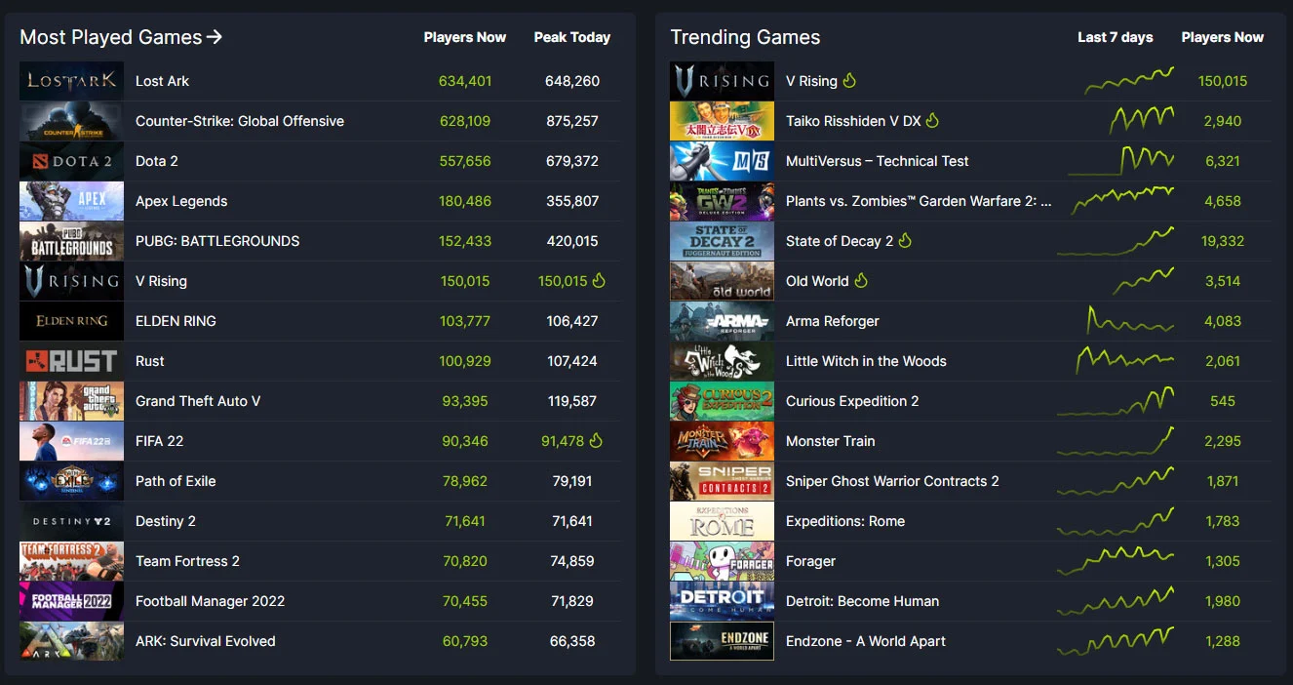Click the Apex Legends thumbnail image

[x=71, y=201]
